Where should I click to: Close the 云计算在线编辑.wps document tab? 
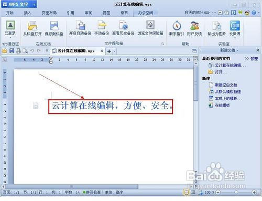point(102,51)
